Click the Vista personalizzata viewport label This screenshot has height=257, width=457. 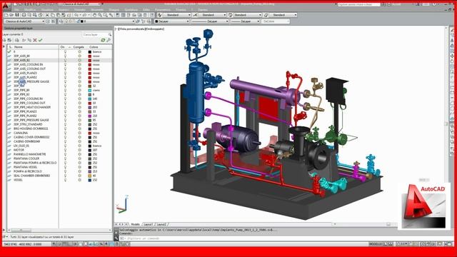(131, 29)
